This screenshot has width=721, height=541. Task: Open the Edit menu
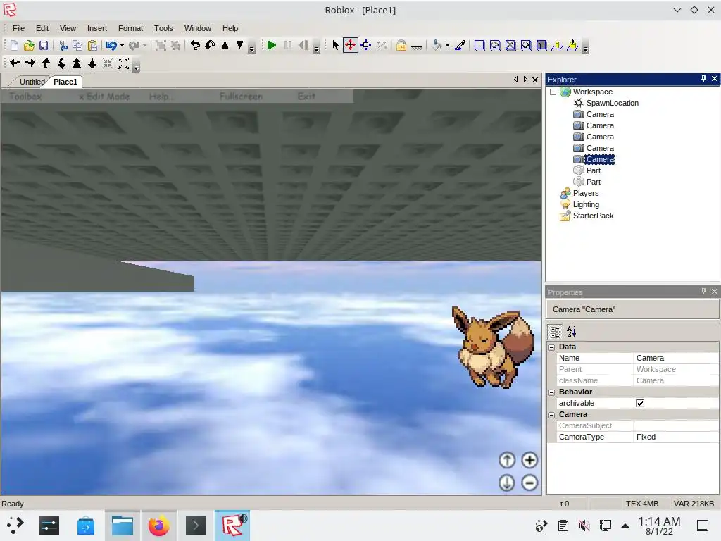pos(42,28)
